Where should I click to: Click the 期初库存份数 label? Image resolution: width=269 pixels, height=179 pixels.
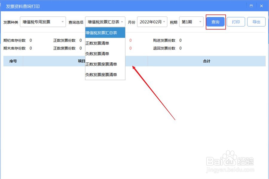click(14, 41)
